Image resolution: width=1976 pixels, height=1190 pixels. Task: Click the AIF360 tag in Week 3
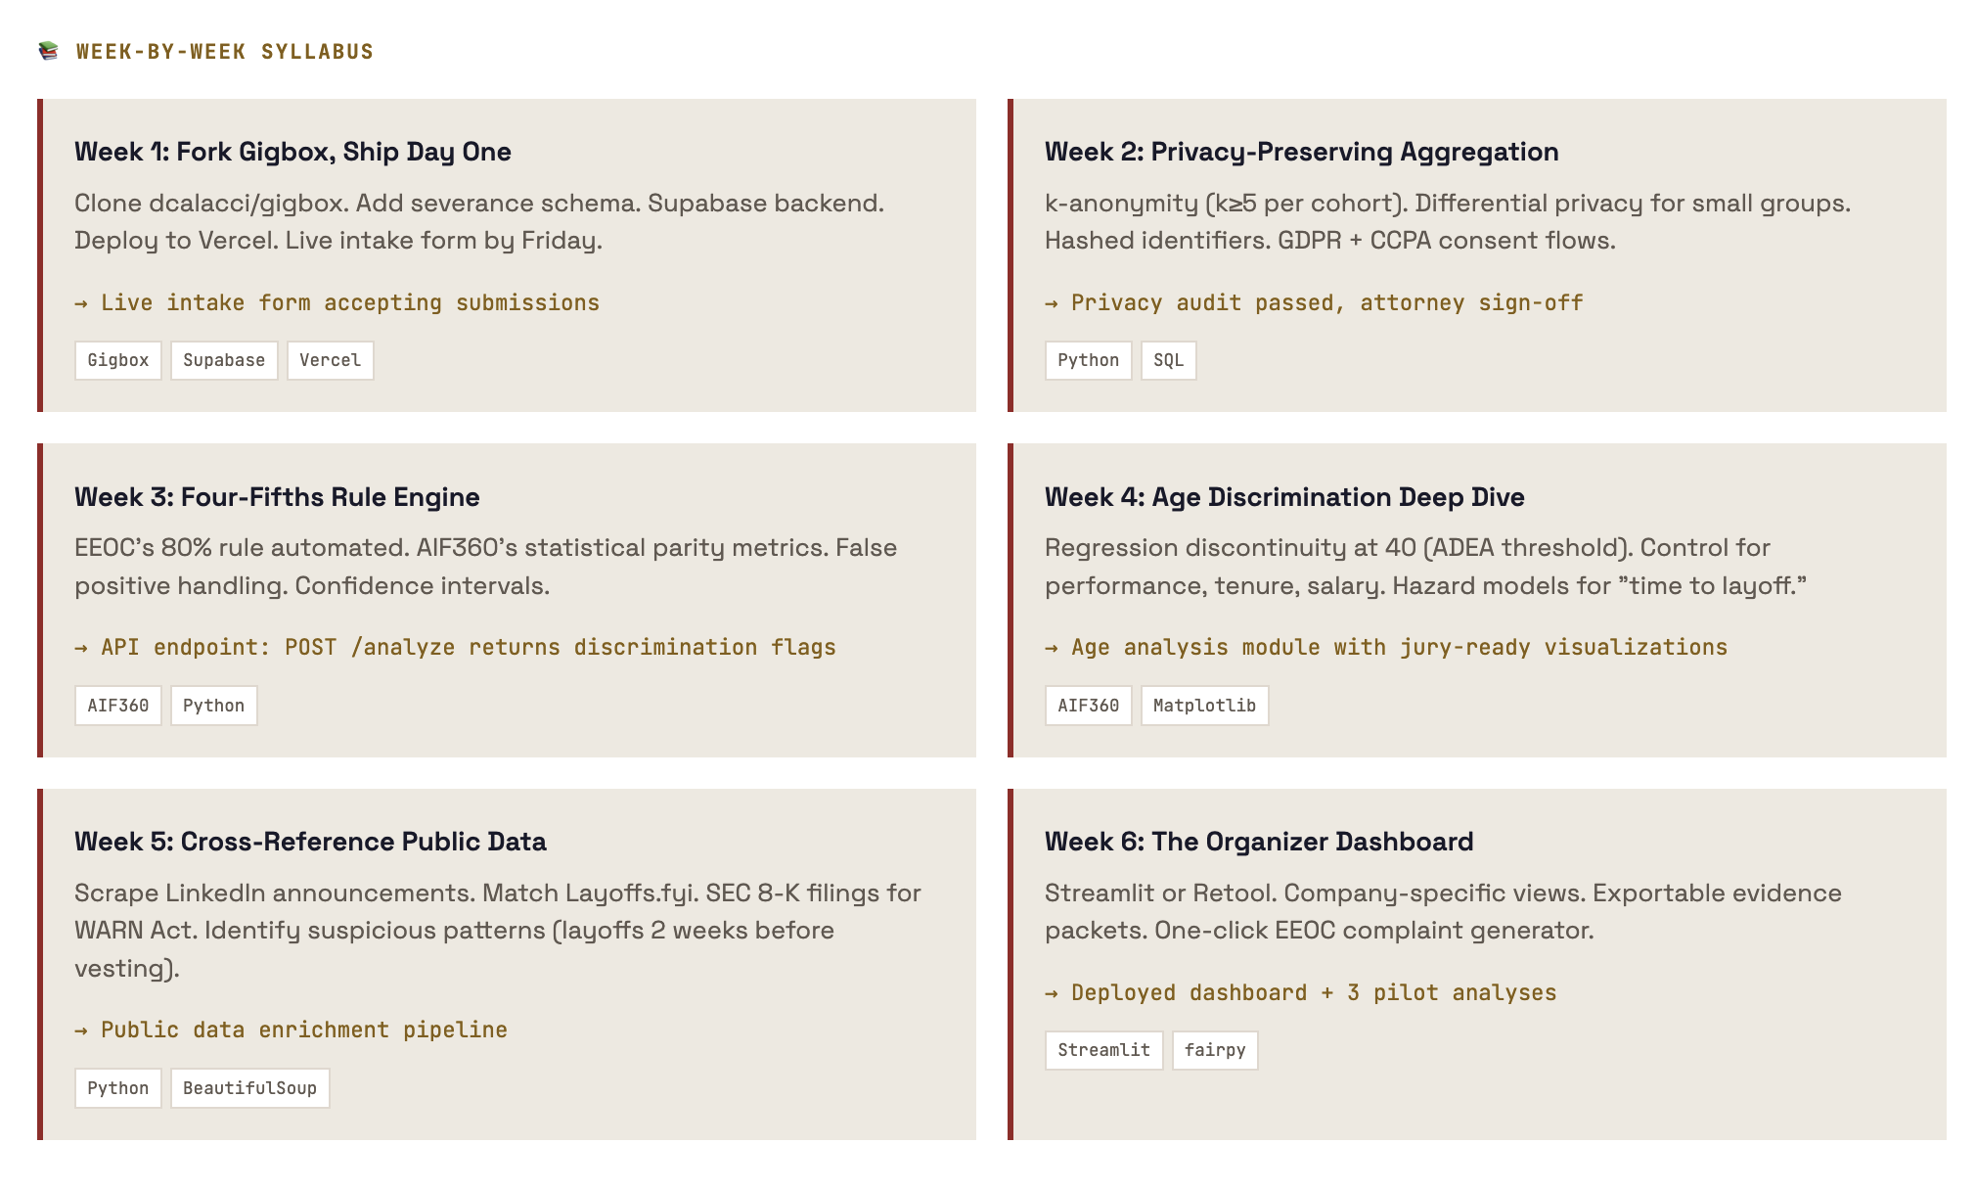tap(118, 706)
